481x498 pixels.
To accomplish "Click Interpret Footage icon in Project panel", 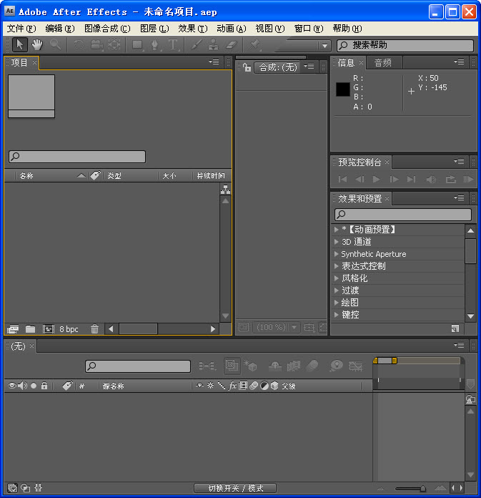I will [13, 329].
